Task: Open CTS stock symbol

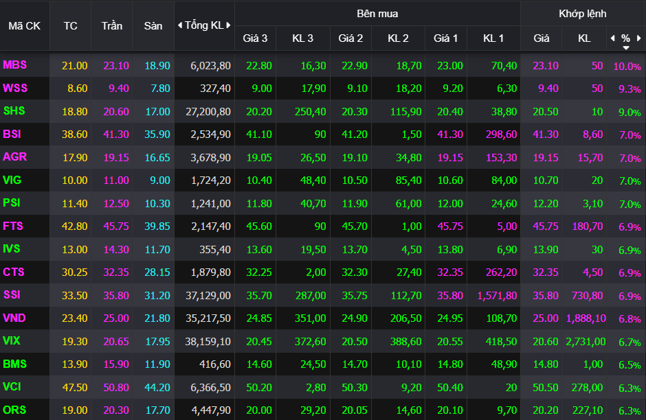Action: click(14, 272)
